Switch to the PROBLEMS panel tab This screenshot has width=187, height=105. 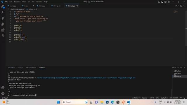[x=12, y=68]
